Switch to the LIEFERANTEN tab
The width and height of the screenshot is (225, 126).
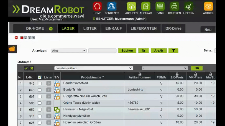point(144,28)
